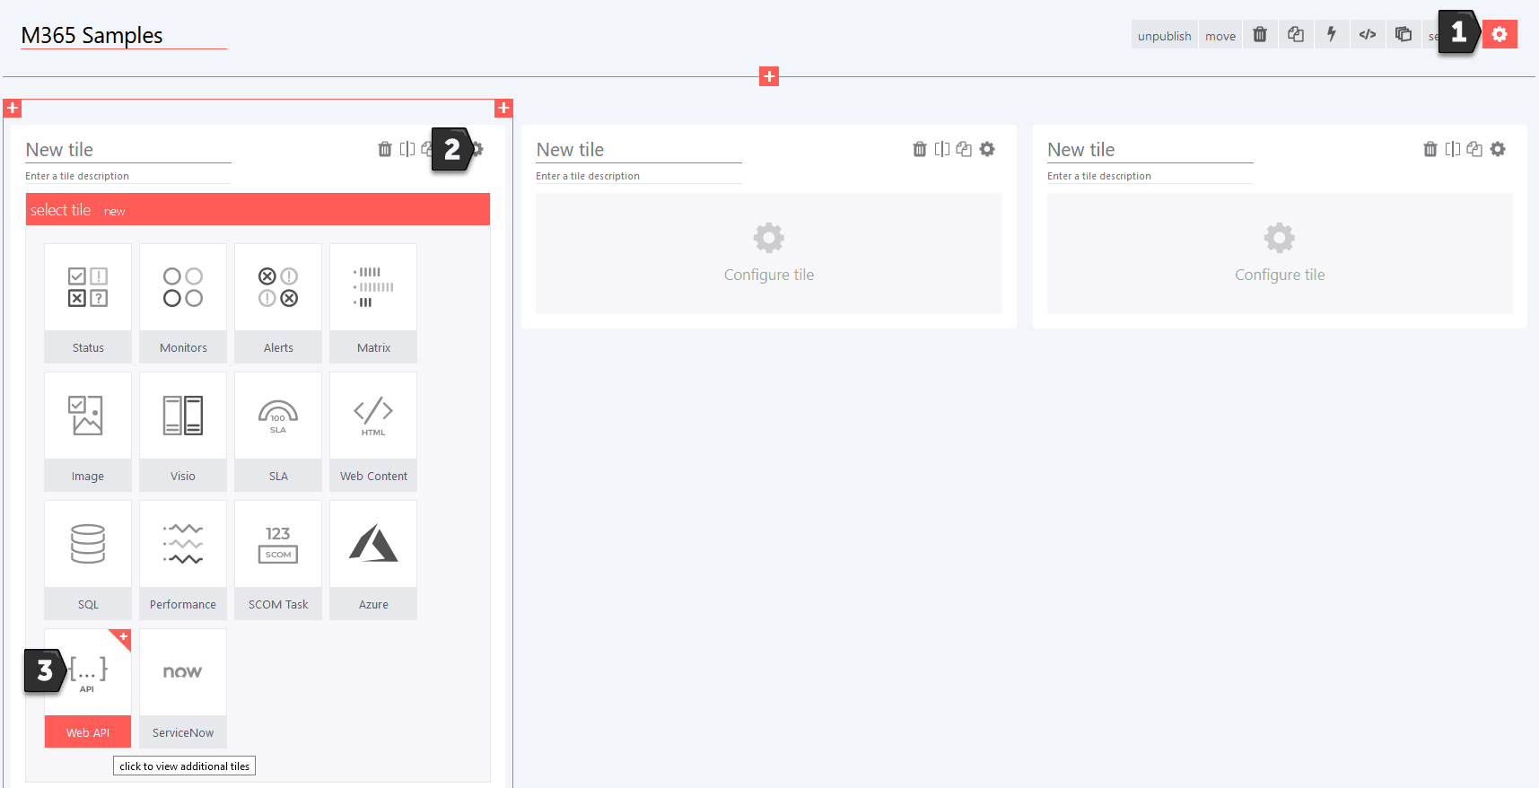Choose the Alerts tile type
Viewport: 1539px width, 788px height.
pos(278,303)
